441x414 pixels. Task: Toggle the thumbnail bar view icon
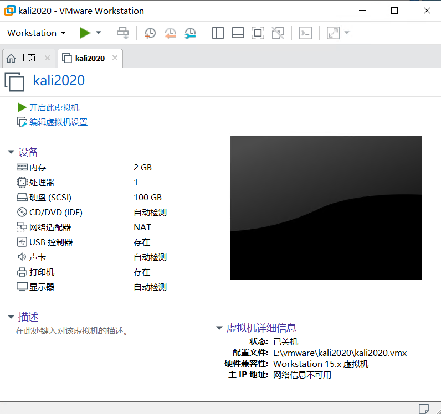pos(238,33)
